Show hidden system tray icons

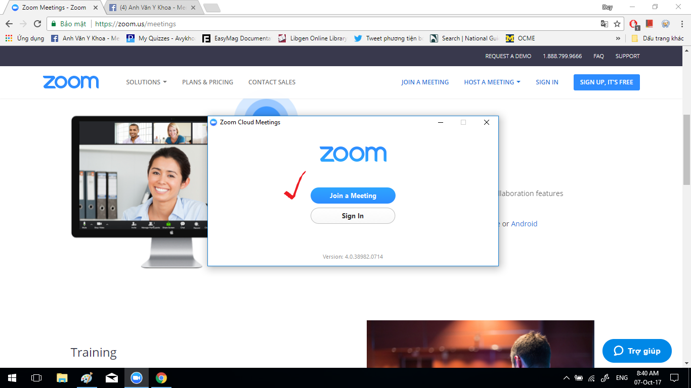click(566, 378)
